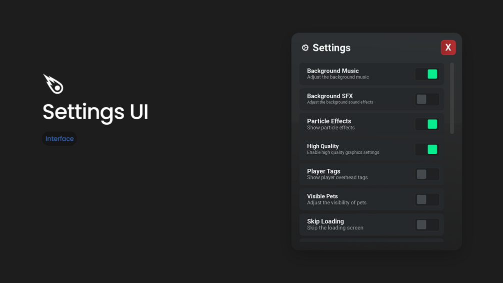Enable the Player Tags toggle

pyautogui.click(x=427, y=174)
